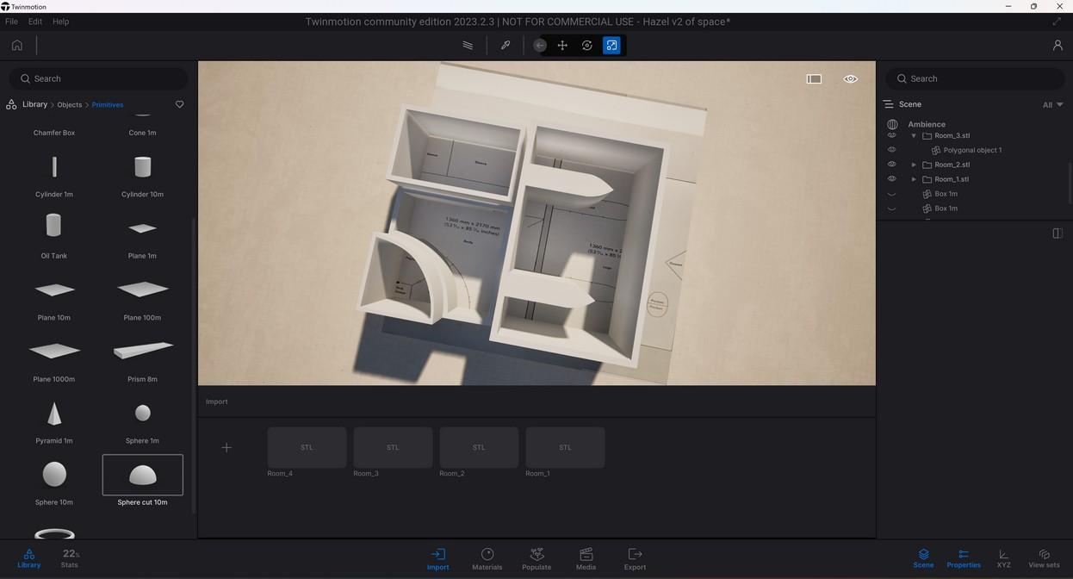Viewport: 1073px width, 579px height.
Task: Collapse the Room_3.stl folder
Action: pyautogui.click(x=914, y=136)
